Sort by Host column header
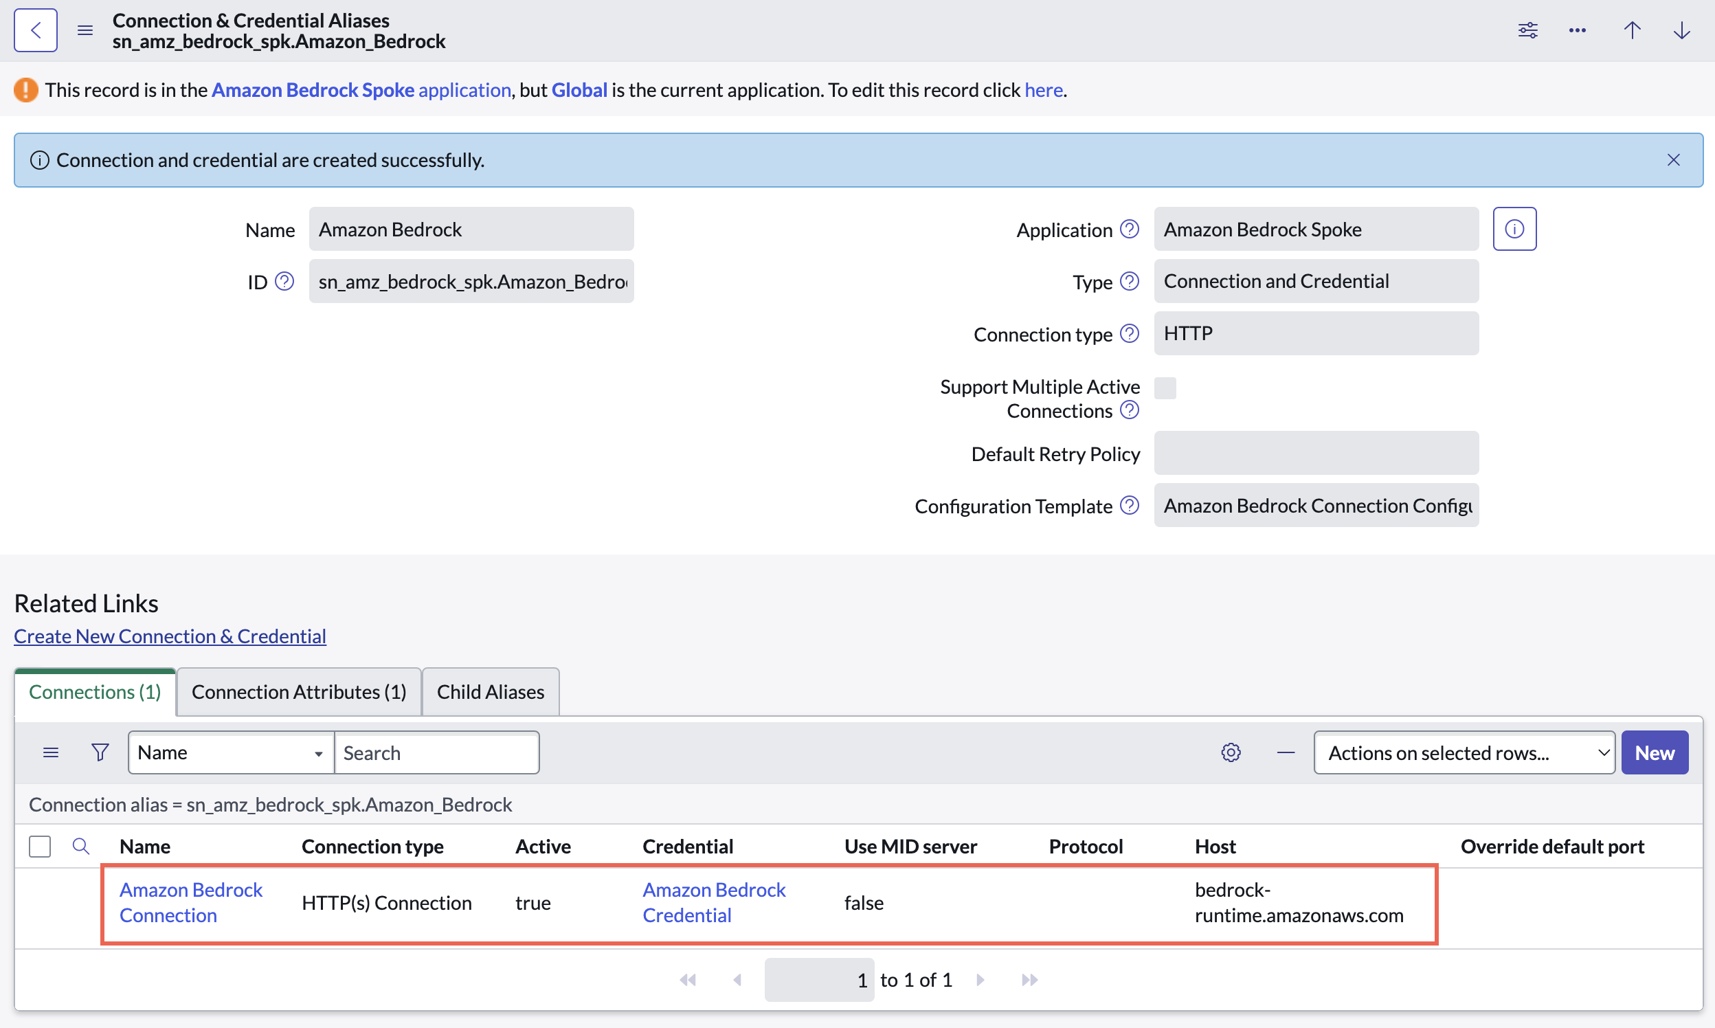This screenshot has height=1028, width=1715. coord(1215,846)
